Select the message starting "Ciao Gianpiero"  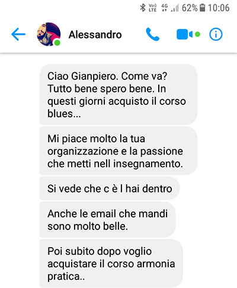coord(118,94)
